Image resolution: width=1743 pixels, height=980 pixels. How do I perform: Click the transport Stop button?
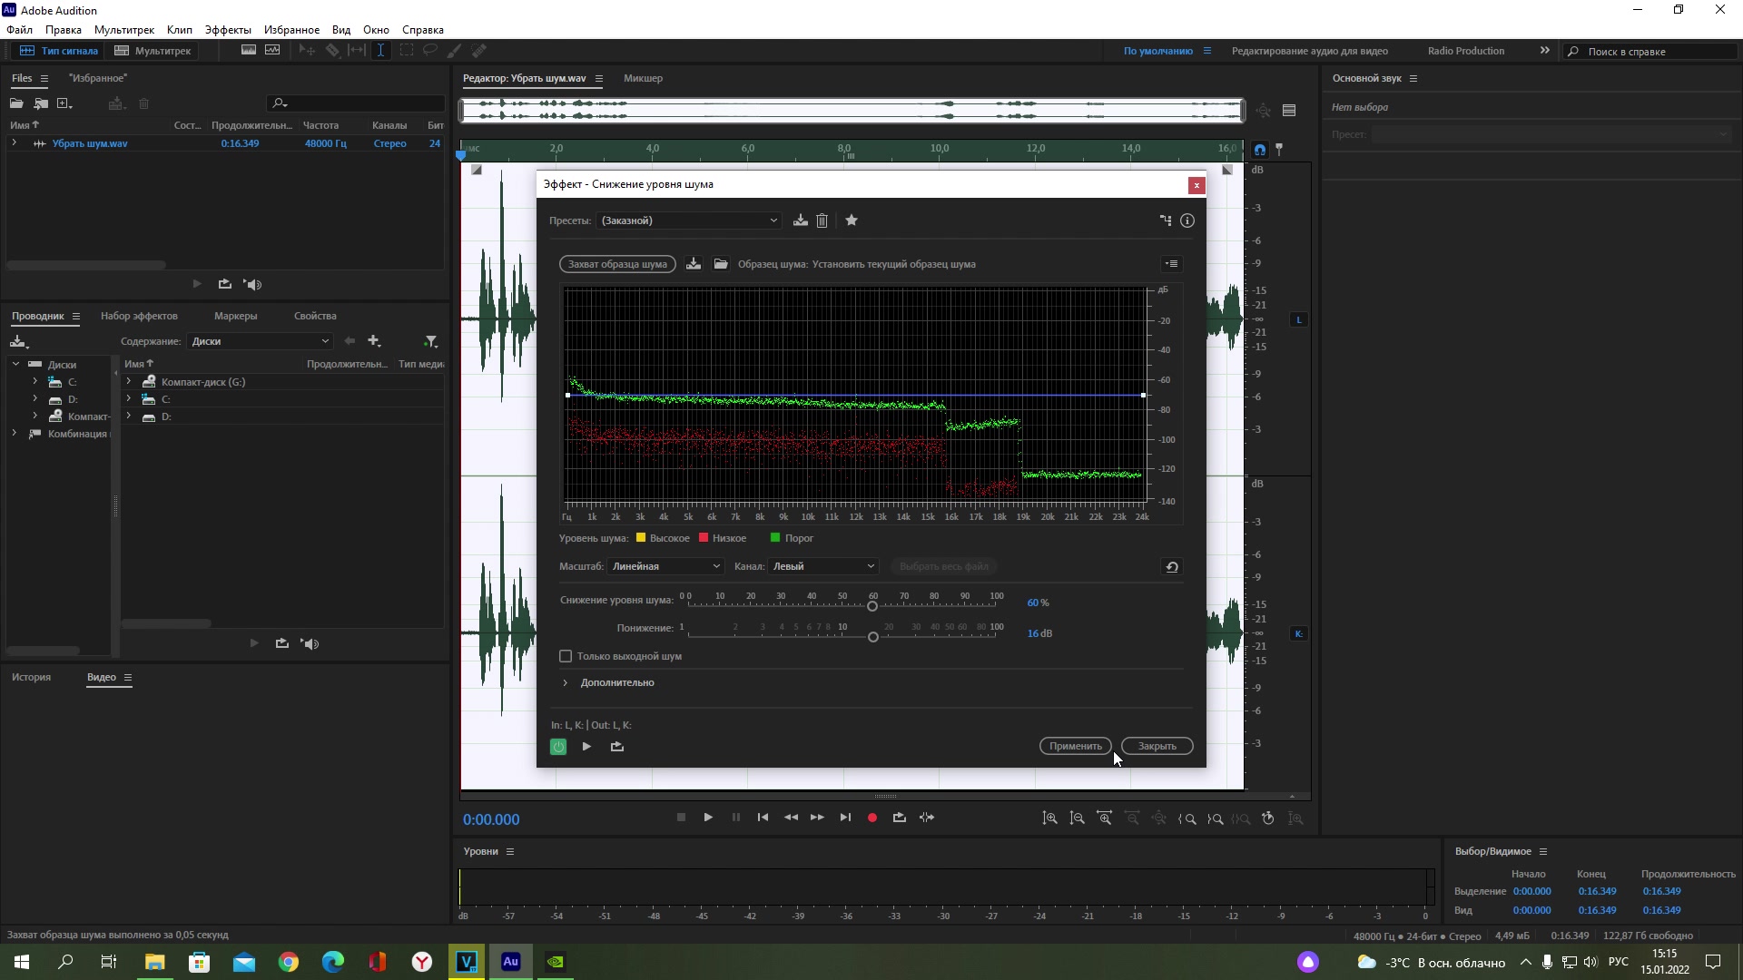coord(681,818)
